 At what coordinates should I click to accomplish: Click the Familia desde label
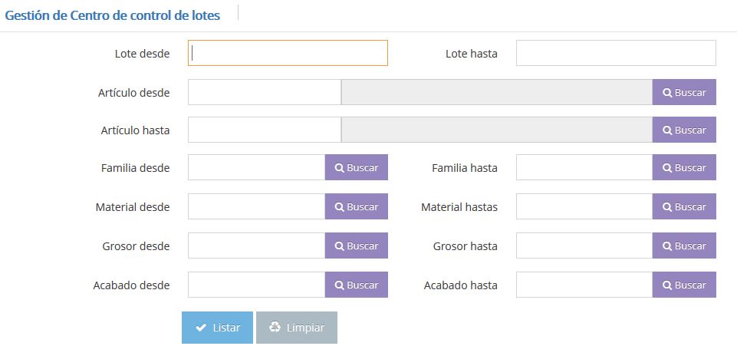136,168
